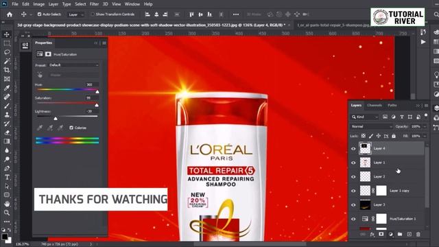
Task: Select the Gradient tool
Action: pyautogui.click(x=7, y=141)
